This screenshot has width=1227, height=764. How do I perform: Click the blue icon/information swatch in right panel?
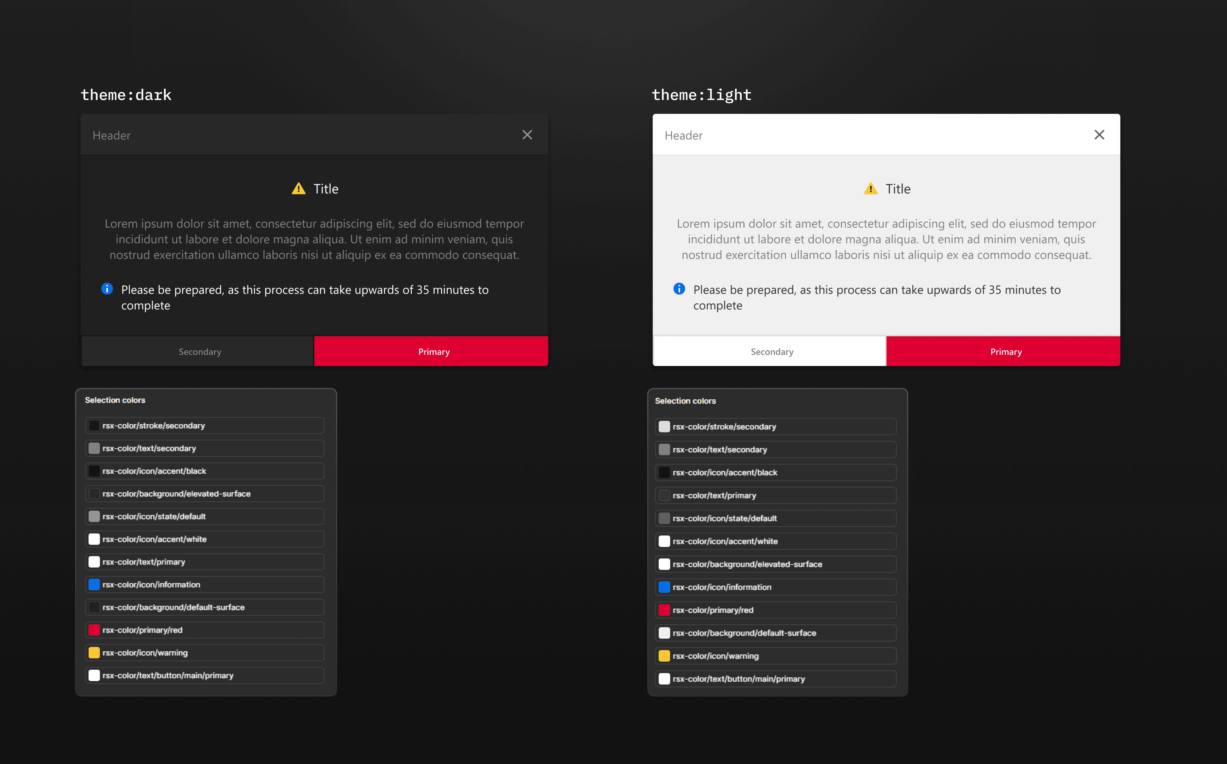[664, 587]
